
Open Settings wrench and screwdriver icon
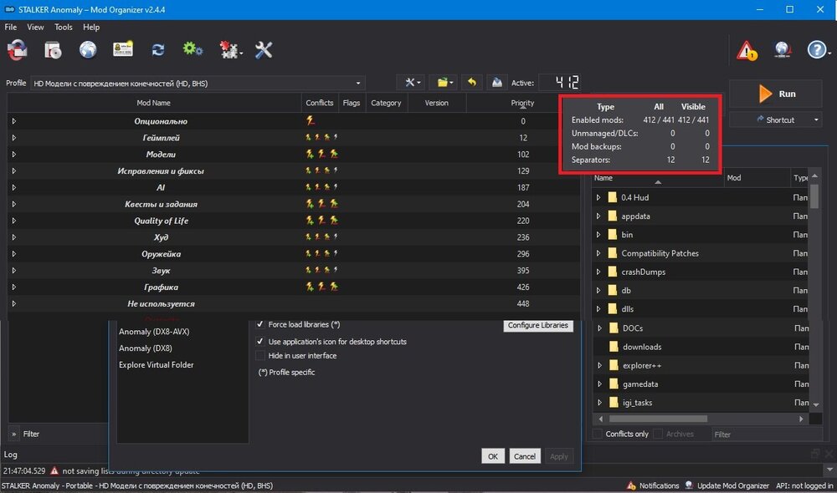coord(264,50)
